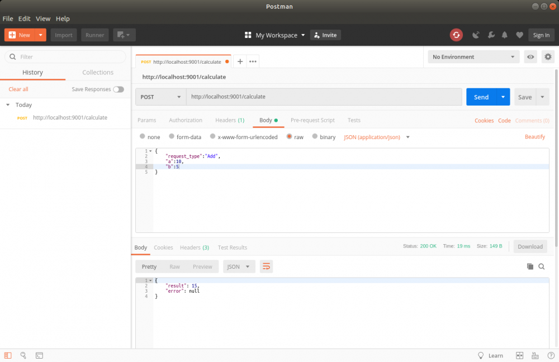Click the environment quick look eye icon

pyautogui.click(x=530, y=57)
